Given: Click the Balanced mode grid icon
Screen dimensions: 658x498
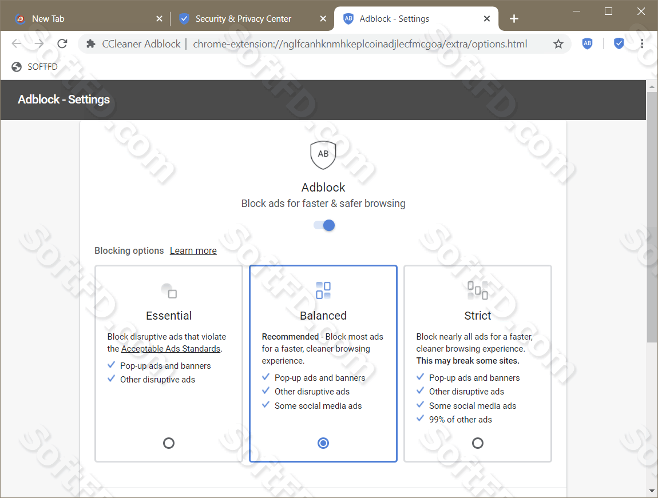Looking at the screenshot, I should (x=323, y=290).
